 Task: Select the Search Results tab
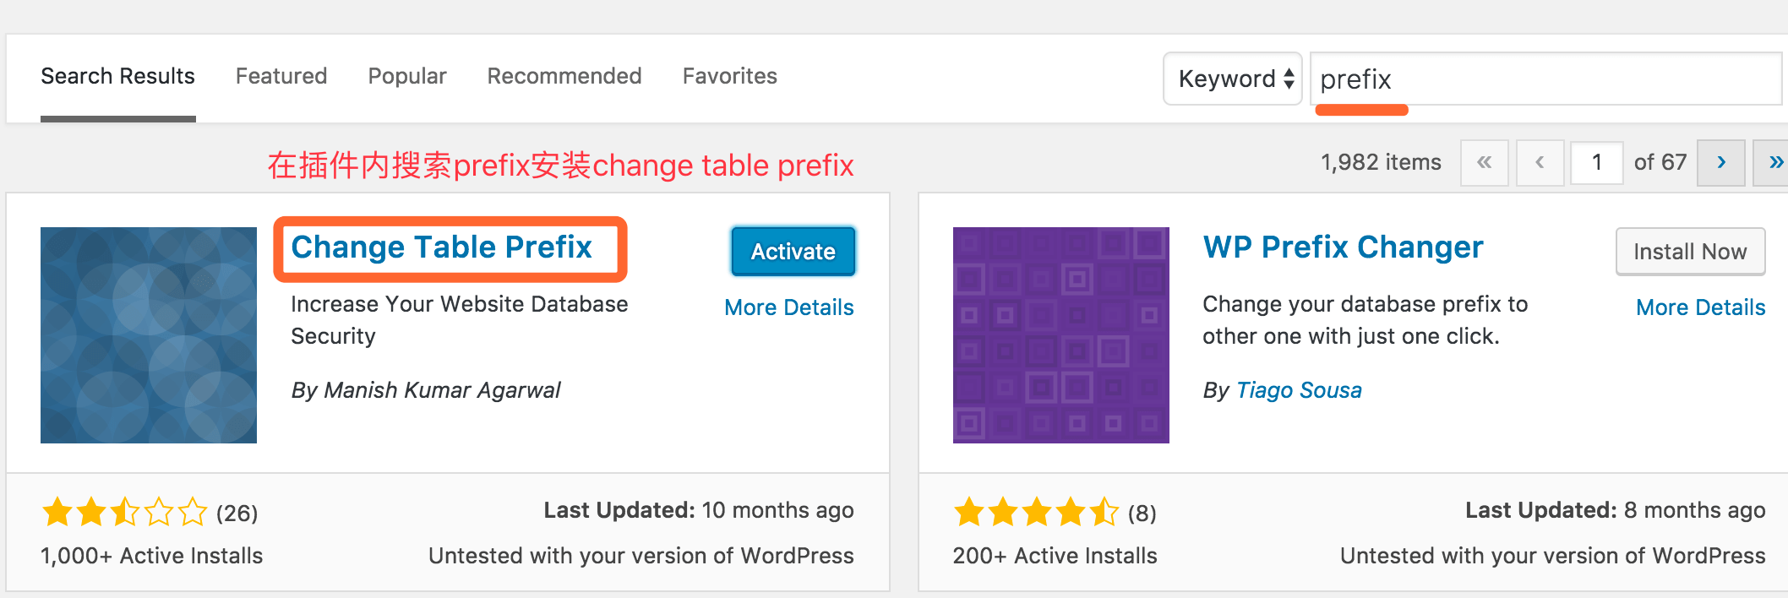pos(118,76)
